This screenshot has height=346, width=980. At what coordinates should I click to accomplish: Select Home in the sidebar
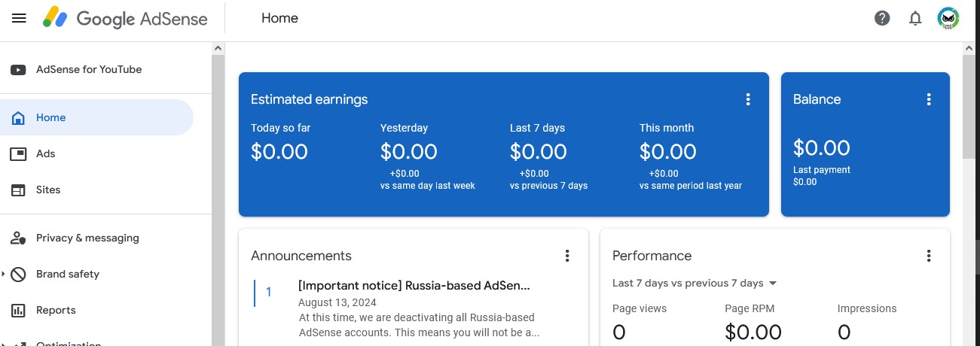[x=96, y=117]
